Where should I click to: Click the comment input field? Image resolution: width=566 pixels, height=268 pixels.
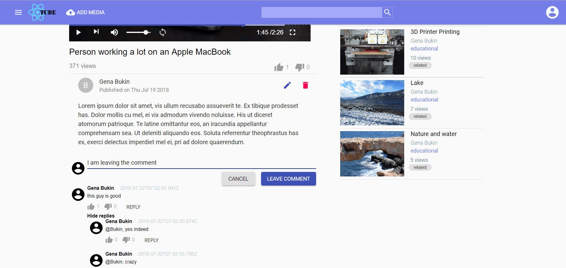[x=202, y=163]
